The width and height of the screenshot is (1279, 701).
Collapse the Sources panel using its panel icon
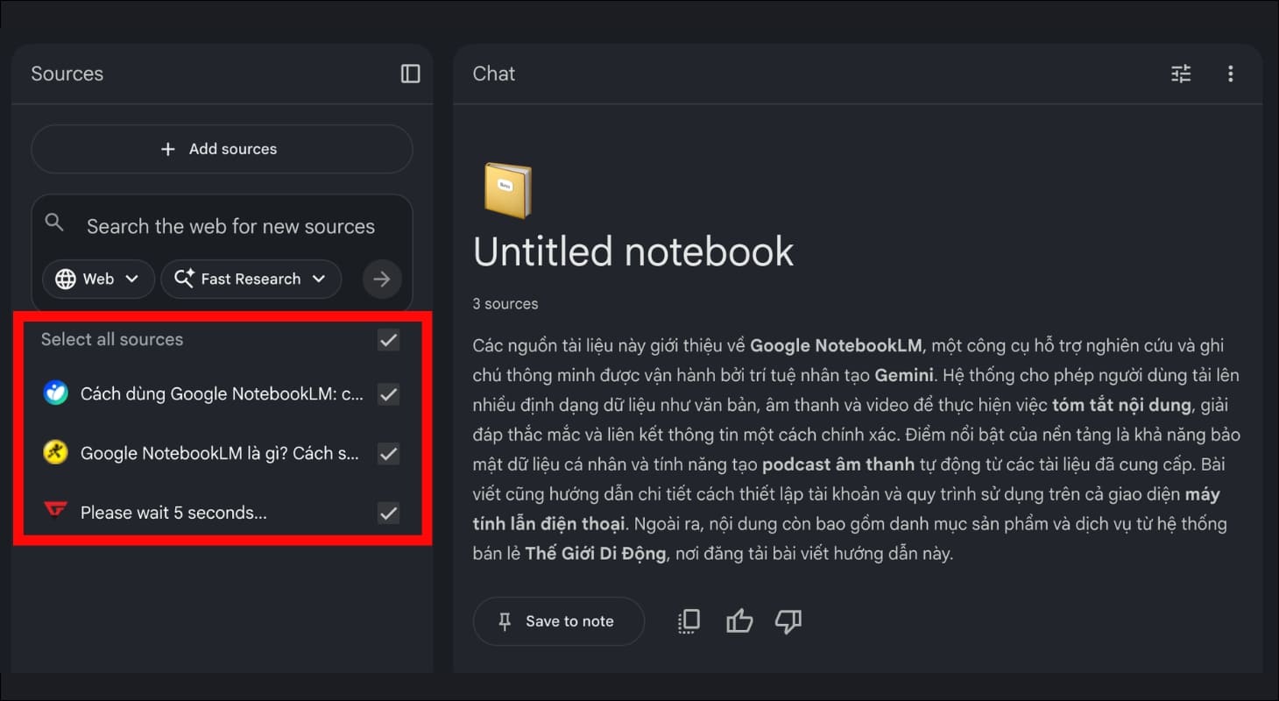pyautogui.click(x=409, y=74)
